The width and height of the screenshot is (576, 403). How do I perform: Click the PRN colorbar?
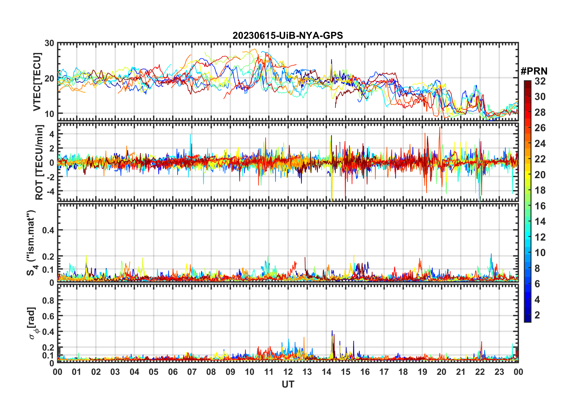click(528, 201)
